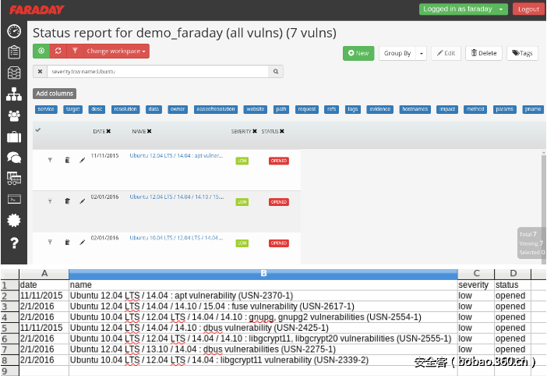Open the briefcase credentials sidebar icon

click(14, 137)
